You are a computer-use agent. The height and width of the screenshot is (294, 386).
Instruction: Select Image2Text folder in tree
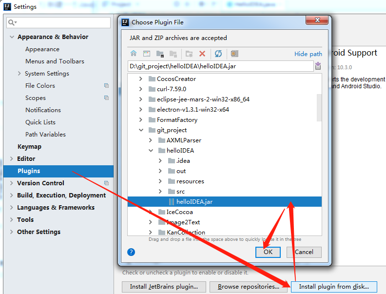pos(183,222)
